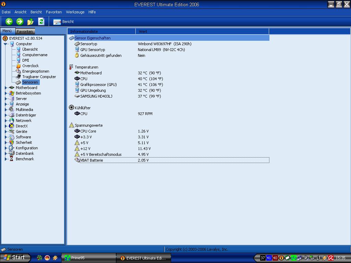This screenshot has width=351, height=263.
Task: Switch to the Favoriten tab in sidebar
Action: click(x=25, y=31)
